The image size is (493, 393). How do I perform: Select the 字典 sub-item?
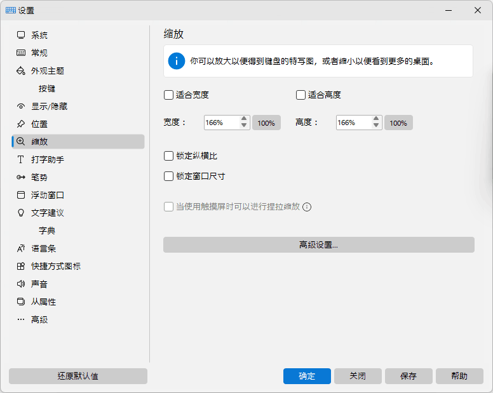tap(78, 230)
